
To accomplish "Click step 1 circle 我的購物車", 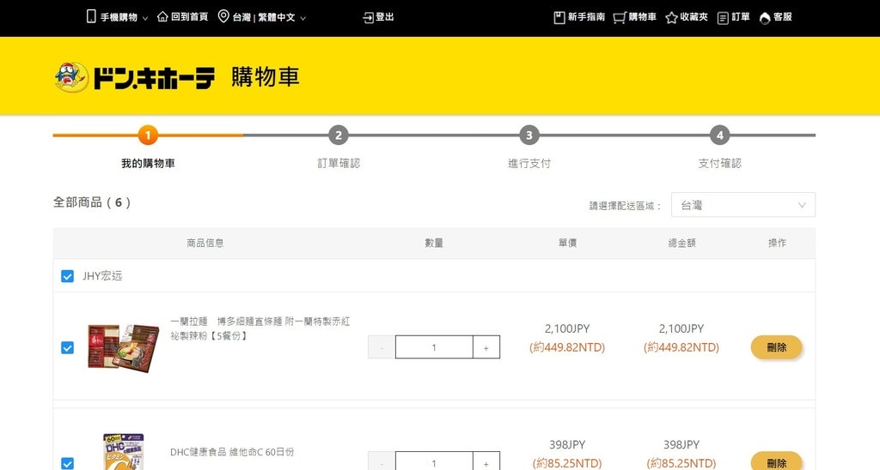I will pyautogui.click(x=148, y=135).
